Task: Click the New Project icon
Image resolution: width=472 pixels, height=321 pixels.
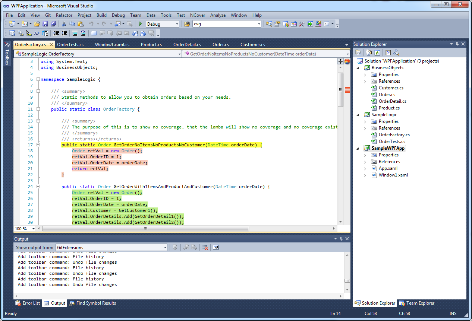Action: tap(12, 24)
